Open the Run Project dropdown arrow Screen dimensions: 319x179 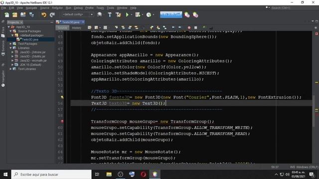tap(132, 14)
